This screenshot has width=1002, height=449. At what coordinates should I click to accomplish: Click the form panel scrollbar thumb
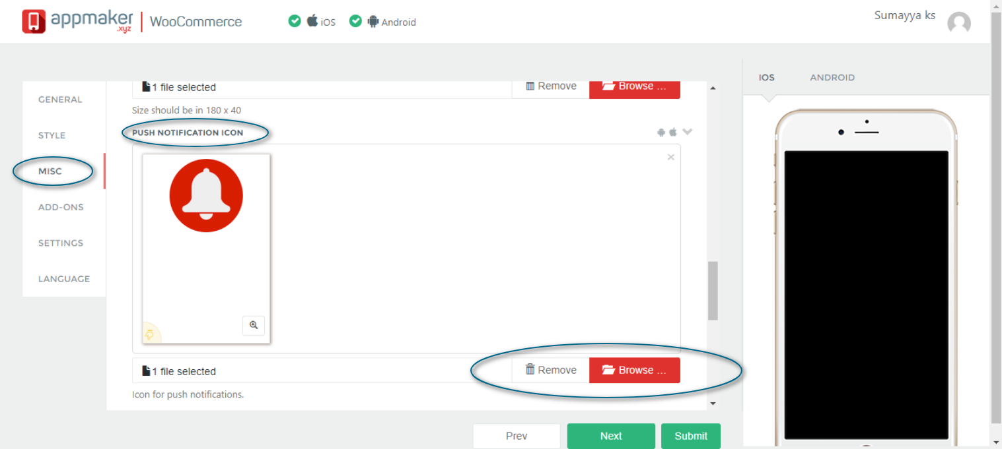(713, 291)
